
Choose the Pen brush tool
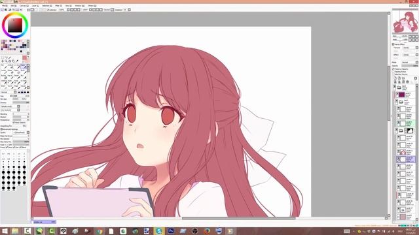point(4,67)
